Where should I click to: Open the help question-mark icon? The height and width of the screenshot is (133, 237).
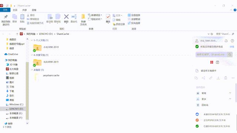(x=232, y=41)
